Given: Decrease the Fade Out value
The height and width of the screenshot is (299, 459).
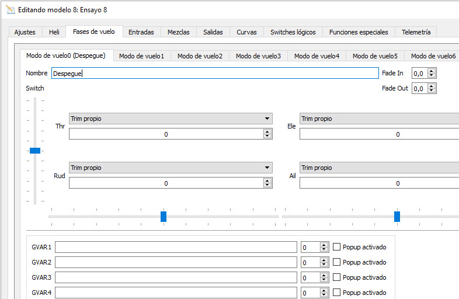Looking at the screenshot, I should pos(432,91).
